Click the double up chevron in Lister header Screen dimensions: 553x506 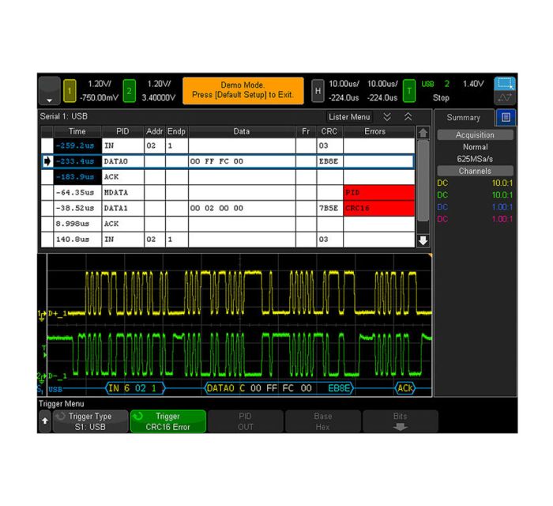point(408,117)
